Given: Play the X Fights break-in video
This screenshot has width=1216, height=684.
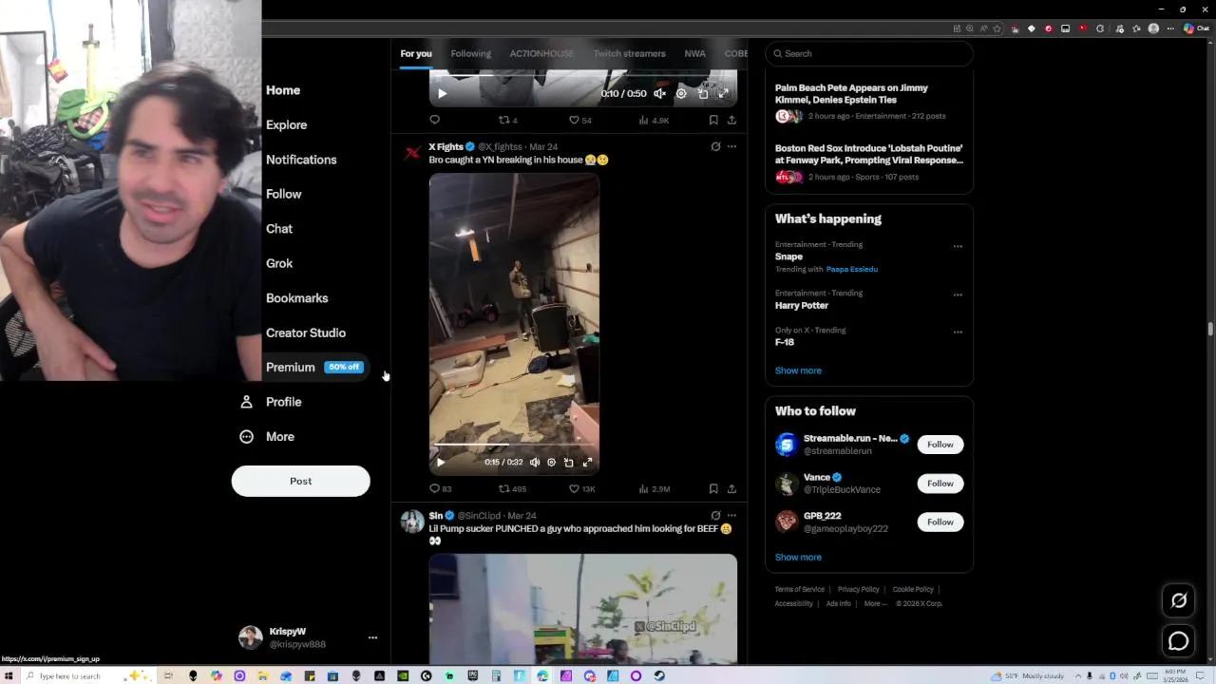Looking at the screenshot, I should click(x=440, y=463).
